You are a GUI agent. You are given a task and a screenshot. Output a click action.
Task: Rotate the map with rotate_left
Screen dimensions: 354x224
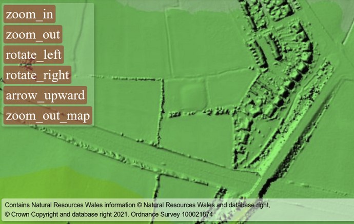34,54
